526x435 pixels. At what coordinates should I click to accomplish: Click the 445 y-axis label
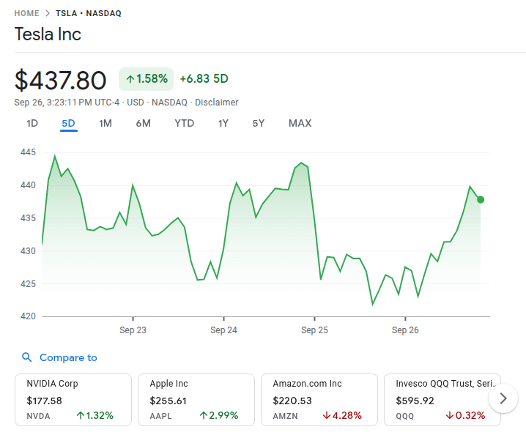tap(28, 152)
